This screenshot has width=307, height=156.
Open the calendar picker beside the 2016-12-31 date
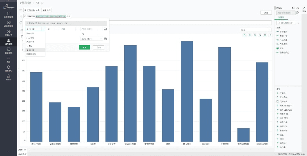click(x=105, y=39)
